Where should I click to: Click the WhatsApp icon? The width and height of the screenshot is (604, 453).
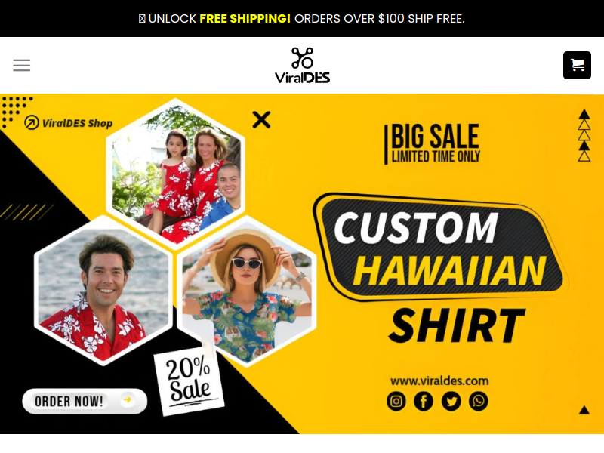point(479,402)
